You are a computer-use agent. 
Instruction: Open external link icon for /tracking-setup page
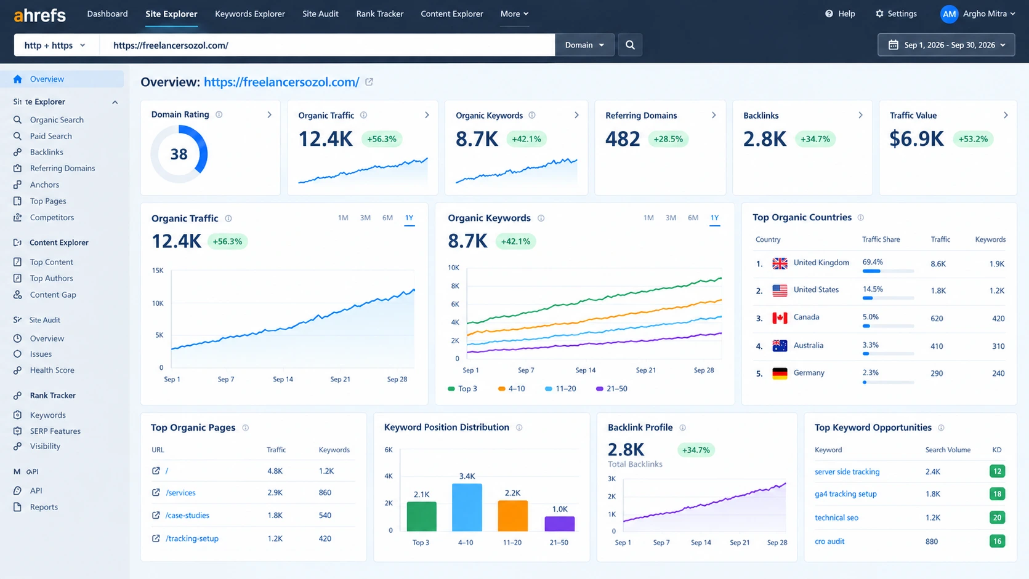click(x=156, y=538)
